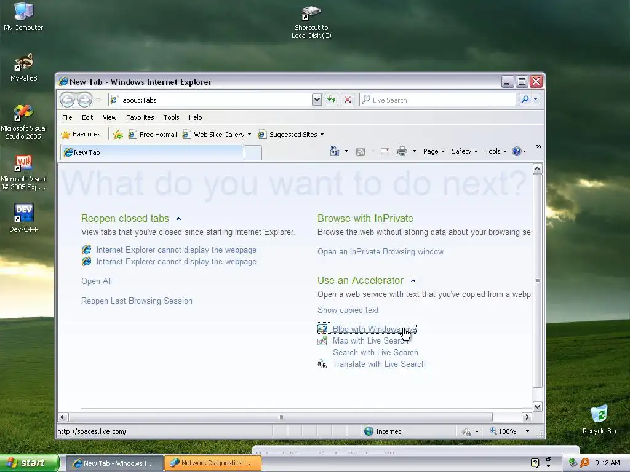Select Shortcut to Local Disk (C) icon
The width and height of the screenshot is (630, 472).
coord(311,23)
